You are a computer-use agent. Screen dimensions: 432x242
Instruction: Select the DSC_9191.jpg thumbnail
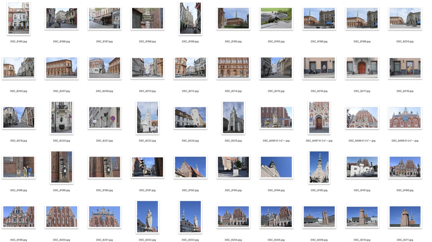(x=148, y=167)
